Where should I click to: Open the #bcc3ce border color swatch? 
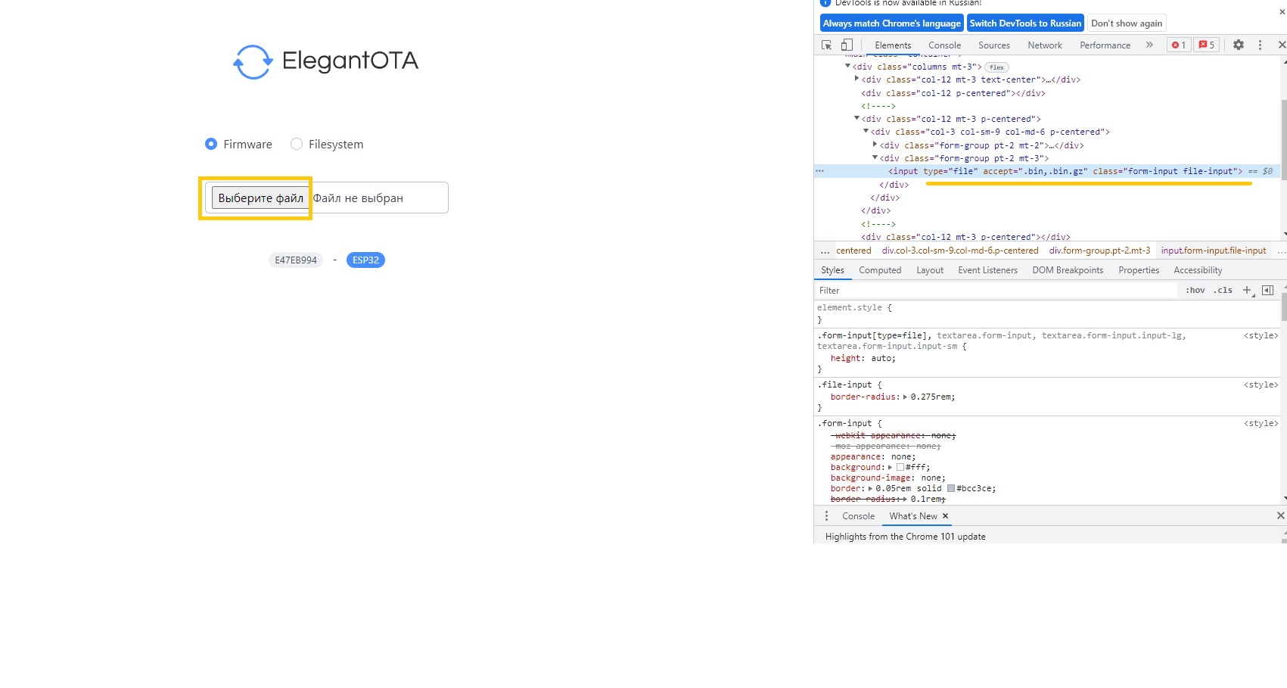(x=951, y=488)
